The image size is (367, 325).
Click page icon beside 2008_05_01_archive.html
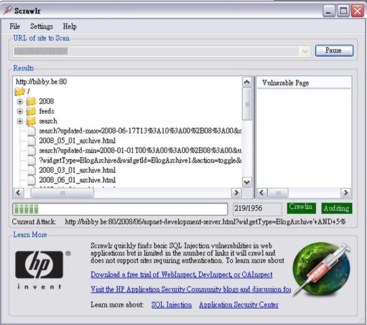click(x=32, y=141)
